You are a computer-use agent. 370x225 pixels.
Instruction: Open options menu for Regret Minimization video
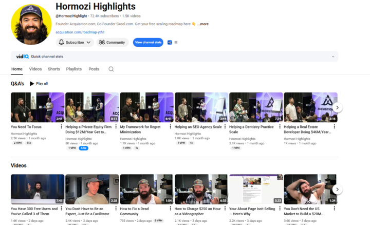(x=171, y=127)
